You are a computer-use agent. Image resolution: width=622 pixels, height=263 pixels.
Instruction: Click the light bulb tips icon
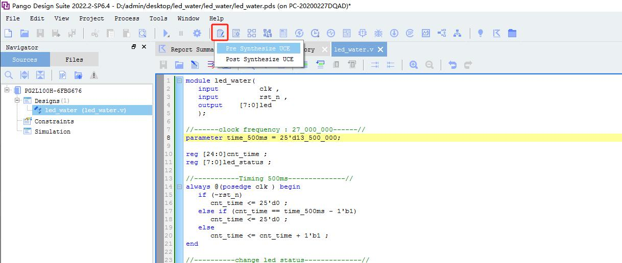click(481, 33)
